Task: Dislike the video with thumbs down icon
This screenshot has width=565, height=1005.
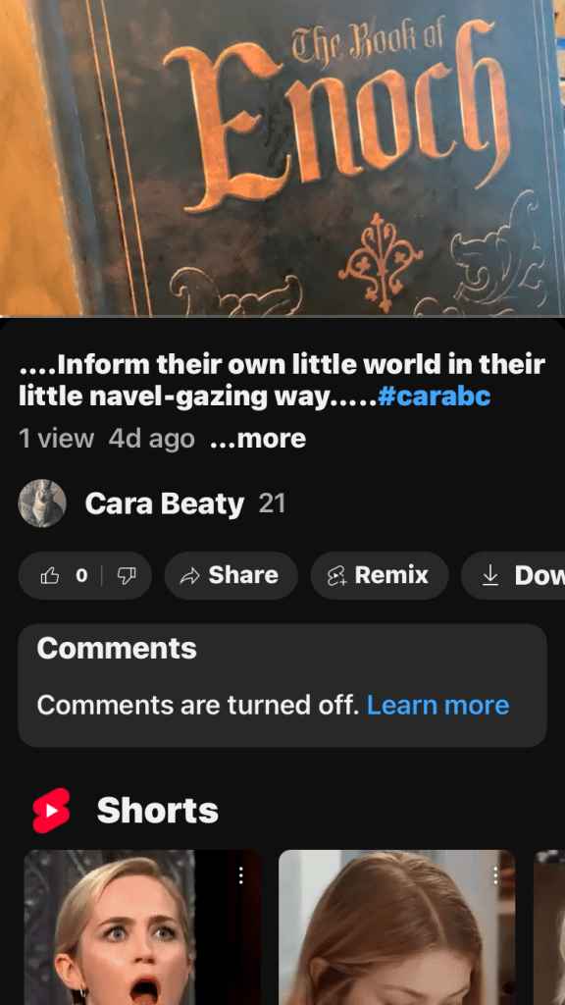Action: 125,575
